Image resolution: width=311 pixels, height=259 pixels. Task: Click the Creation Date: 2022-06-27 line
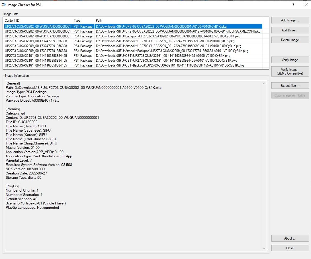(26, 173)
